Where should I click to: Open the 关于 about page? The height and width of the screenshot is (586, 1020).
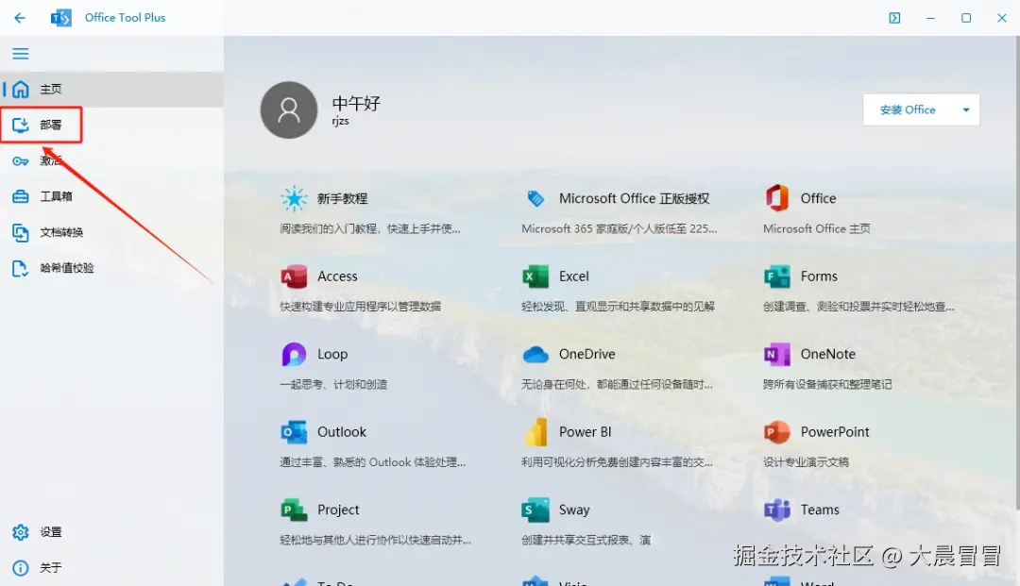coord(111,568)
